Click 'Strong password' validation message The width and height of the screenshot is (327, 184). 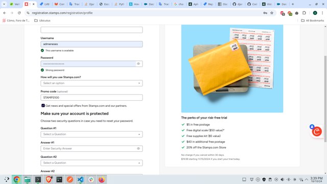55,70
